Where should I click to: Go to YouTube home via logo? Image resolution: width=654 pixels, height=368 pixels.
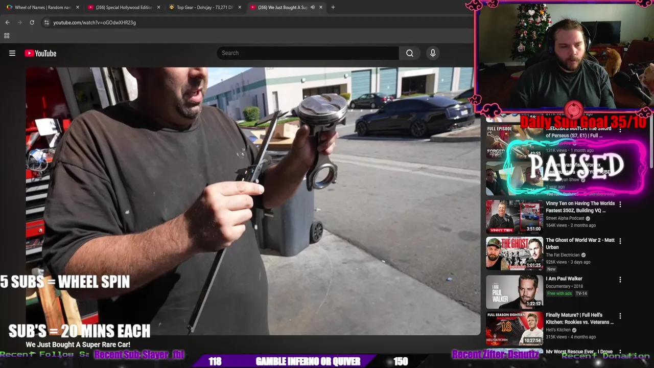[40, 53]
